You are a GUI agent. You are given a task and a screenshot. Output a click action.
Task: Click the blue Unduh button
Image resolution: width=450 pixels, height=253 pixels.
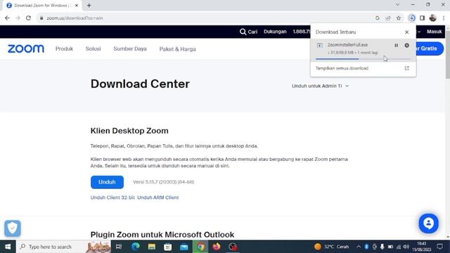107,182
